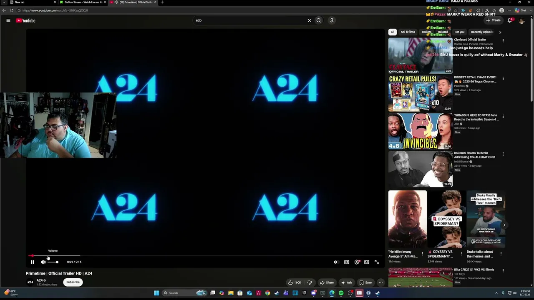Open the ImDontai Reacts video title
The height and width of the screenshot is (300, 534).
coord(475,155)
